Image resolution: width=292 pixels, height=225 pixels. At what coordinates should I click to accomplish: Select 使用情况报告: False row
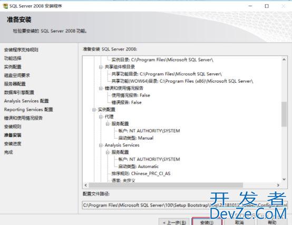pyautogui.click(x=131, y=95)
